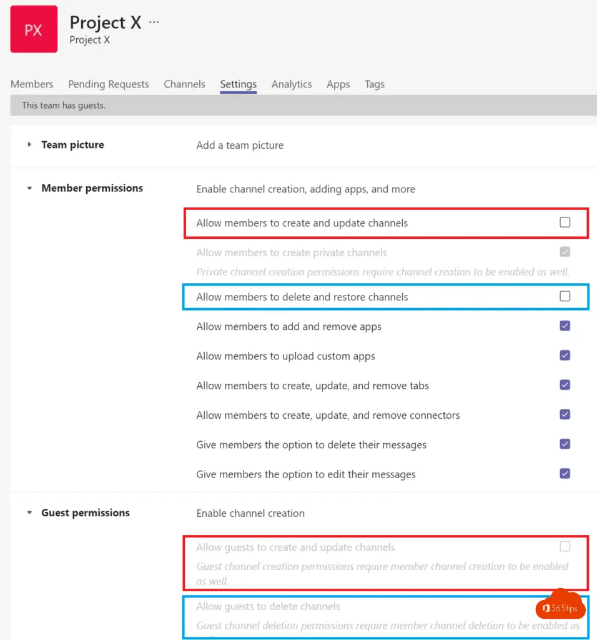Disable members deleting their messages option
Image resolution: width=597 pixels, height=640 pixels.
(x=565, y=444)
